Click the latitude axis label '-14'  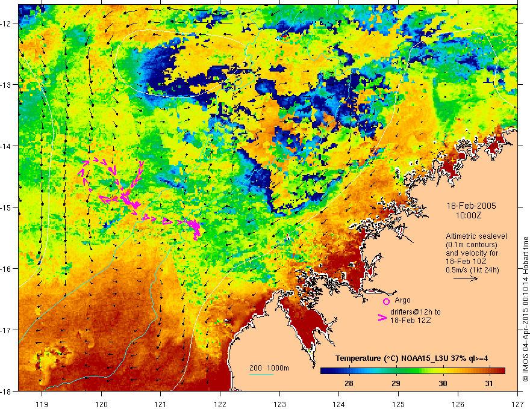[7, 146]
